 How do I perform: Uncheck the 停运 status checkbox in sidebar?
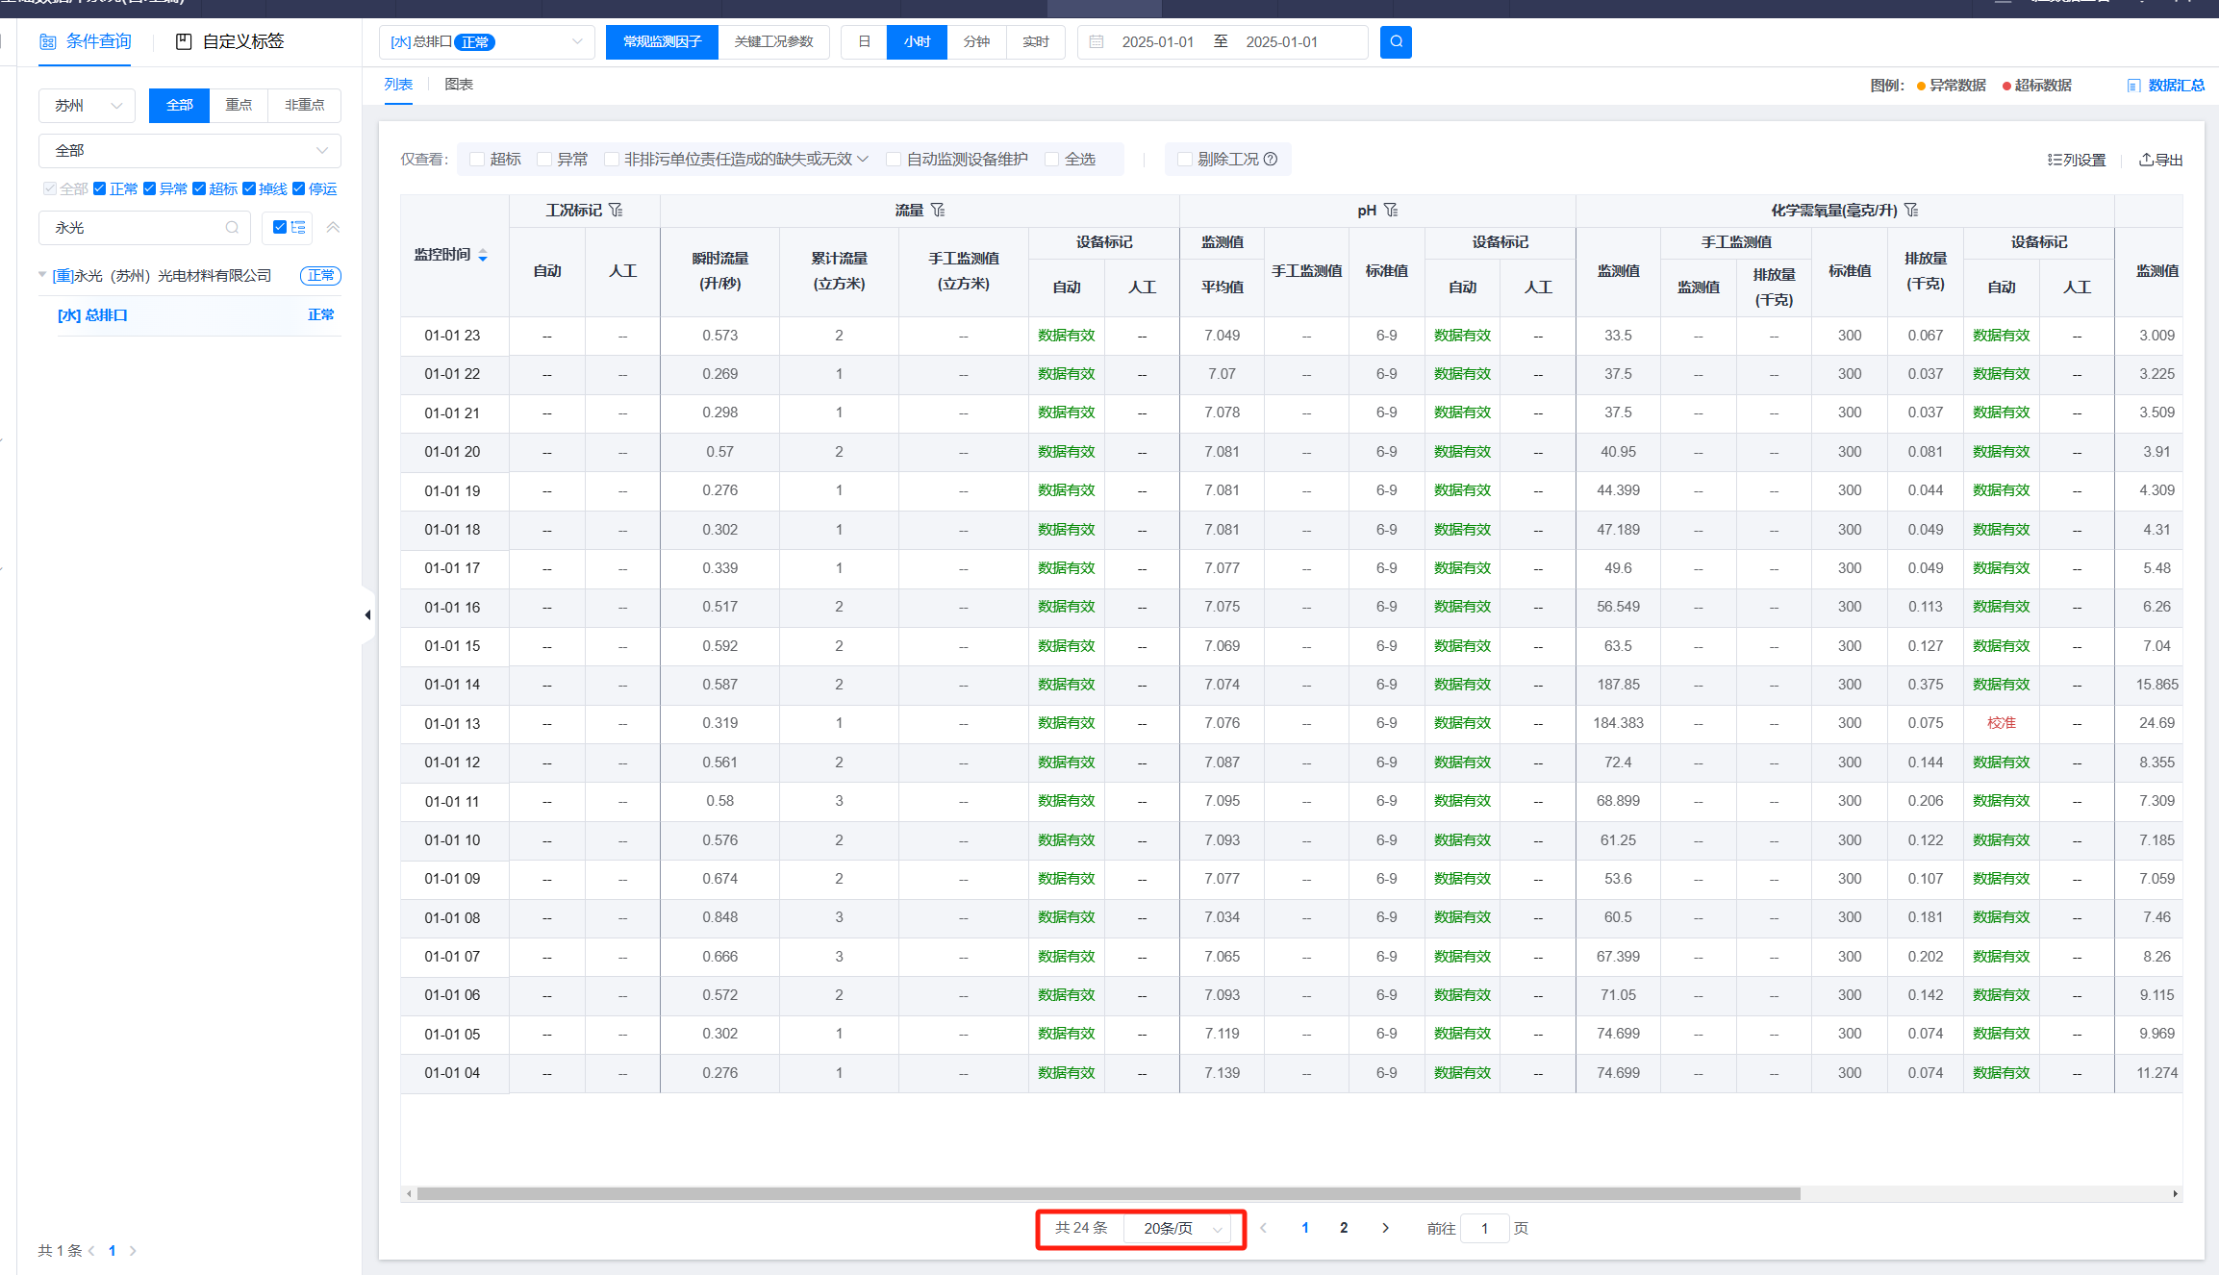pyautogui.click(x=298, y=188)
